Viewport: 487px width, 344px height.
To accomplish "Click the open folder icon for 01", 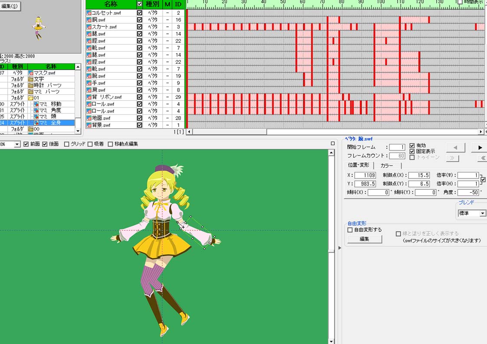I will coord(31,98).
